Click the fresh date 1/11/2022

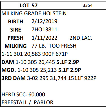coord(45,38)
